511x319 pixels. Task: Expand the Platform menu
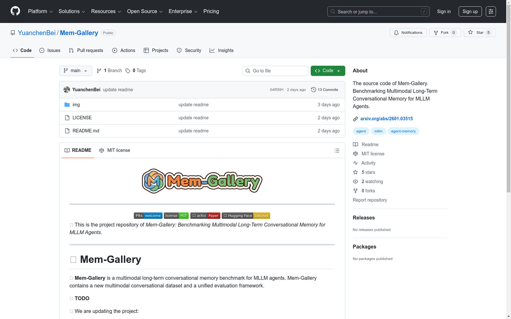click(x=41, y=11)
